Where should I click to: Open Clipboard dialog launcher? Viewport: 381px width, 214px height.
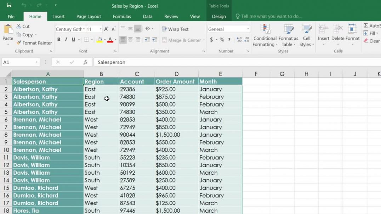click(51, 51)
